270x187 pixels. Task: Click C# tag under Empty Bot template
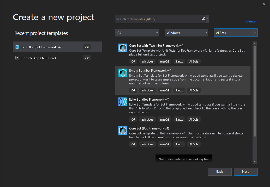[133, 90]
